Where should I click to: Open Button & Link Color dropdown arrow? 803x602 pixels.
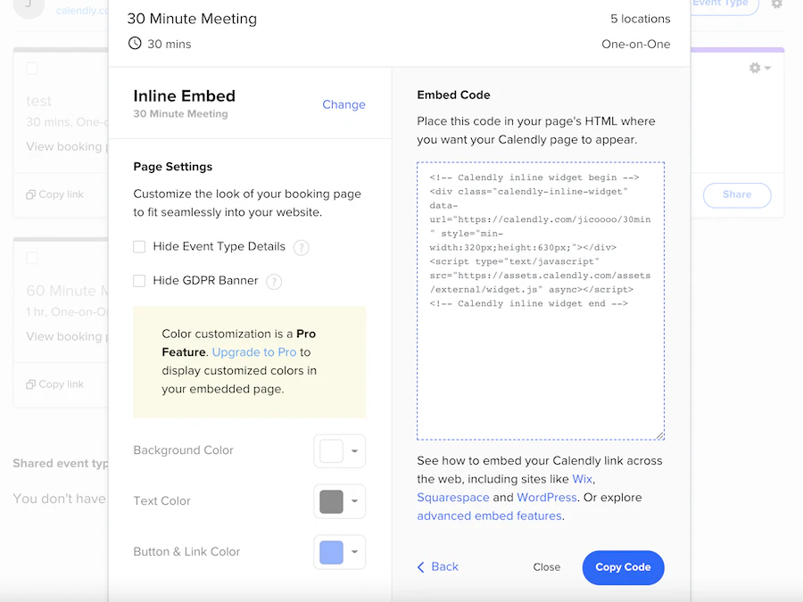(x=354, y=553)
